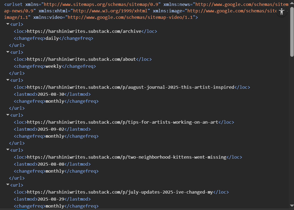The height and width of the screenshot is (210, 294).
Task: Click the two-neighborhood-kittens-went-missing URL
Action: coord(127,157)
